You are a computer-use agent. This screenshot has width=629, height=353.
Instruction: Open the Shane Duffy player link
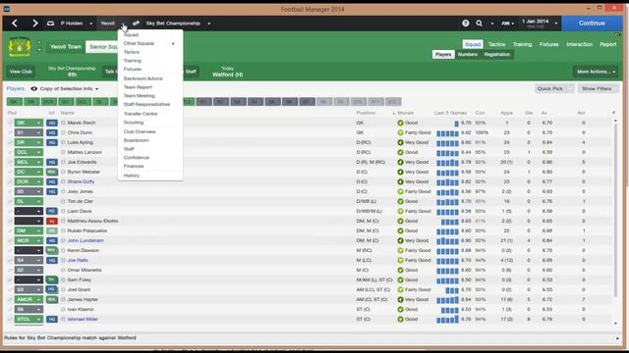[x=81, y=181]
